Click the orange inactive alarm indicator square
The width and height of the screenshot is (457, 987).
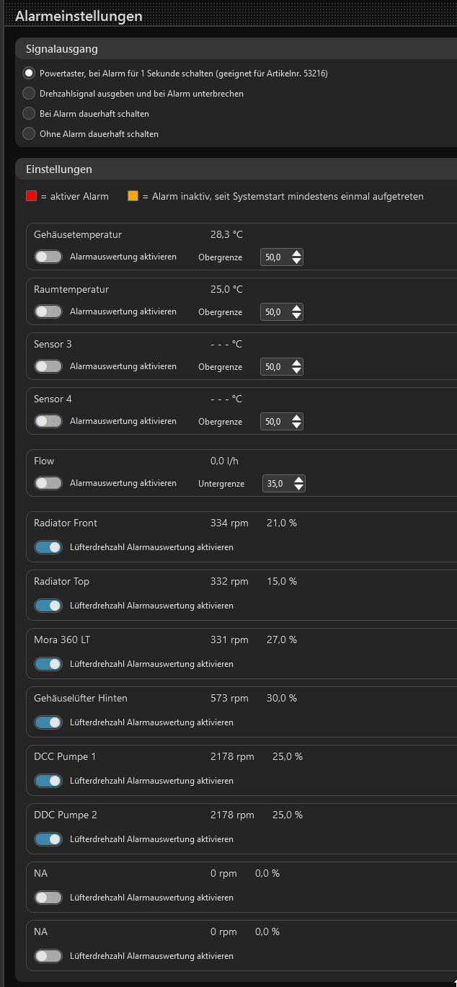[x=133, y=195]
